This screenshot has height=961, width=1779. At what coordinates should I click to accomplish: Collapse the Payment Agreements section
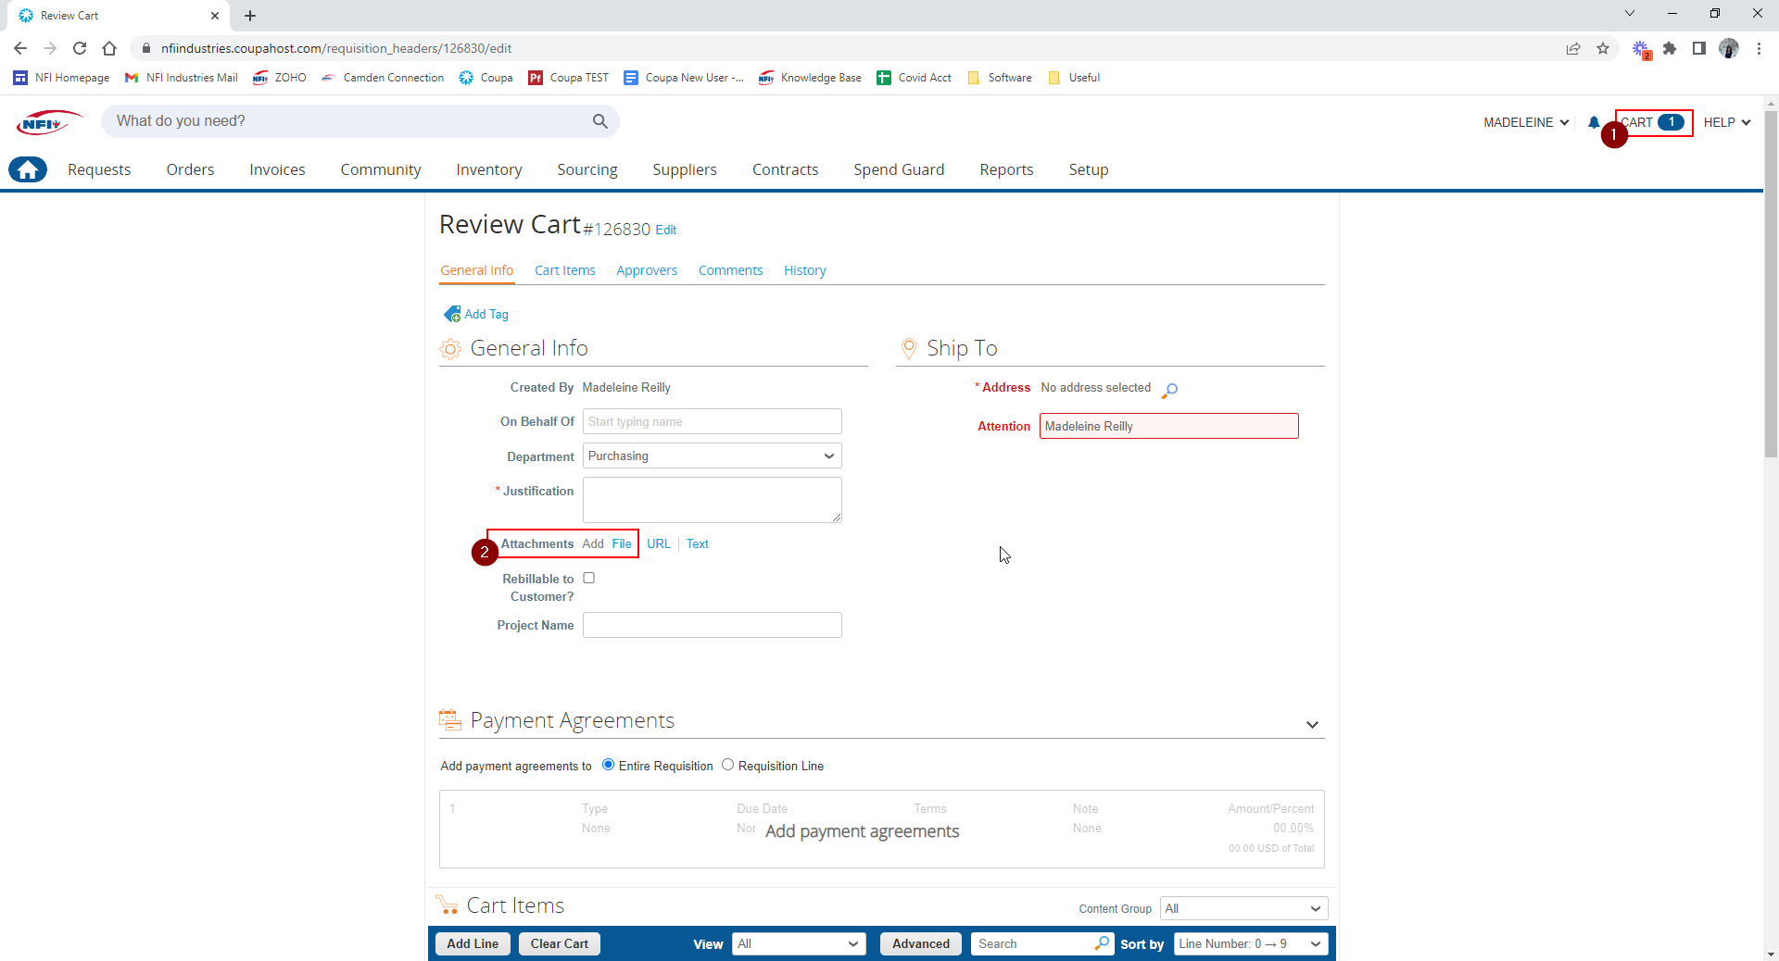[1312, 724]
